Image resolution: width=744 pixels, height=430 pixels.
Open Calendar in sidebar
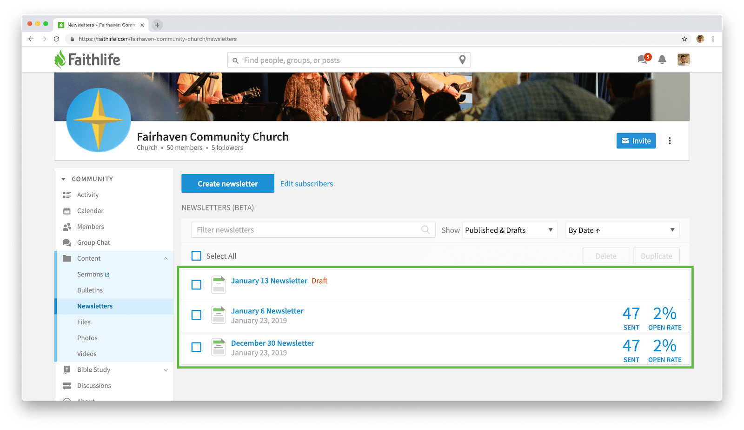pos(90,211)
